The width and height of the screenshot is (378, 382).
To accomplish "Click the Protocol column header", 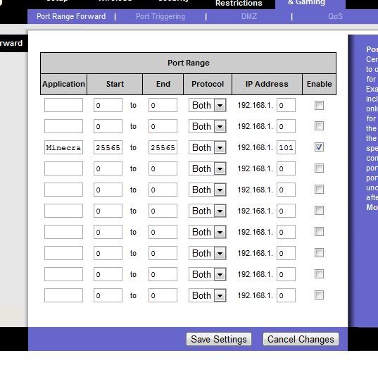I will click(208, 84).
